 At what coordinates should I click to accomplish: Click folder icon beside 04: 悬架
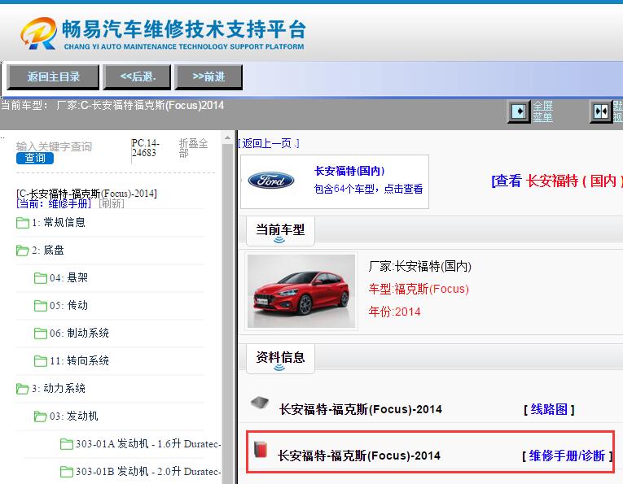41,277
